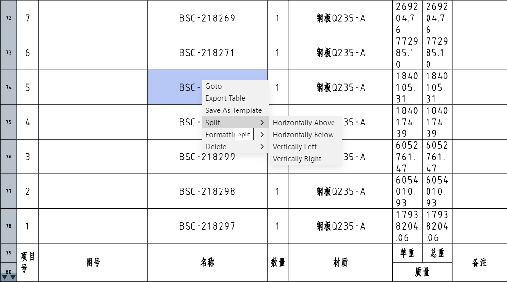
Task: Choose Goto in the context menu
Action: click(x=213, y=86)
